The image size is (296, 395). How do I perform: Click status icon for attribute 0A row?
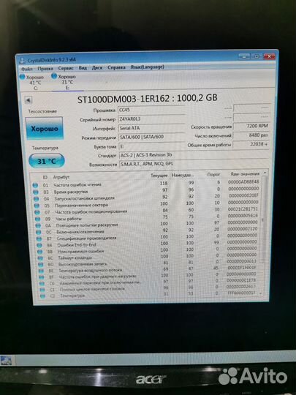click(38, 226)
